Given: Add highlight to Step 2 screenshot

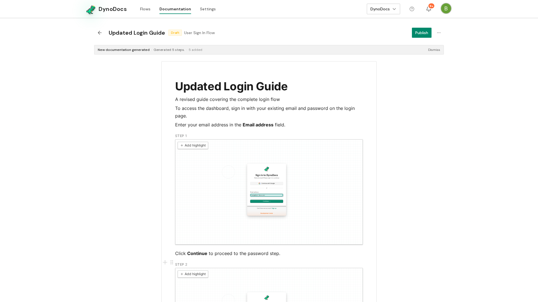Looking at the screenshot, I should (193, 274).
